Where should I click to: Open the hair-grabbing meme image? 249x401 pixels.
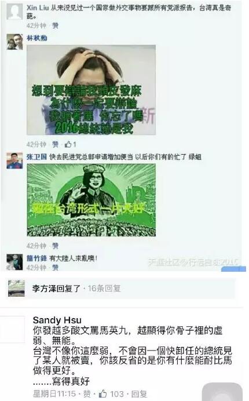tap(91, 90)
